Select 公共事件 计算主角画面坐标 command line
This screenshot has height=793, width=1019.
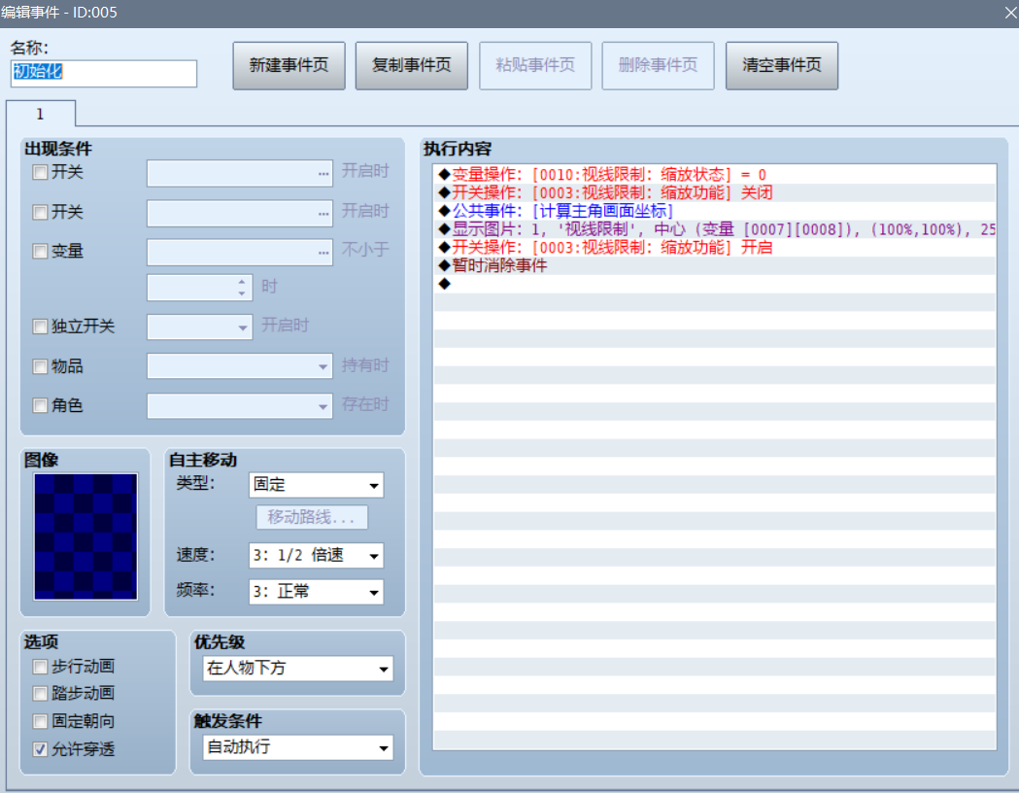tap(715, 211)
